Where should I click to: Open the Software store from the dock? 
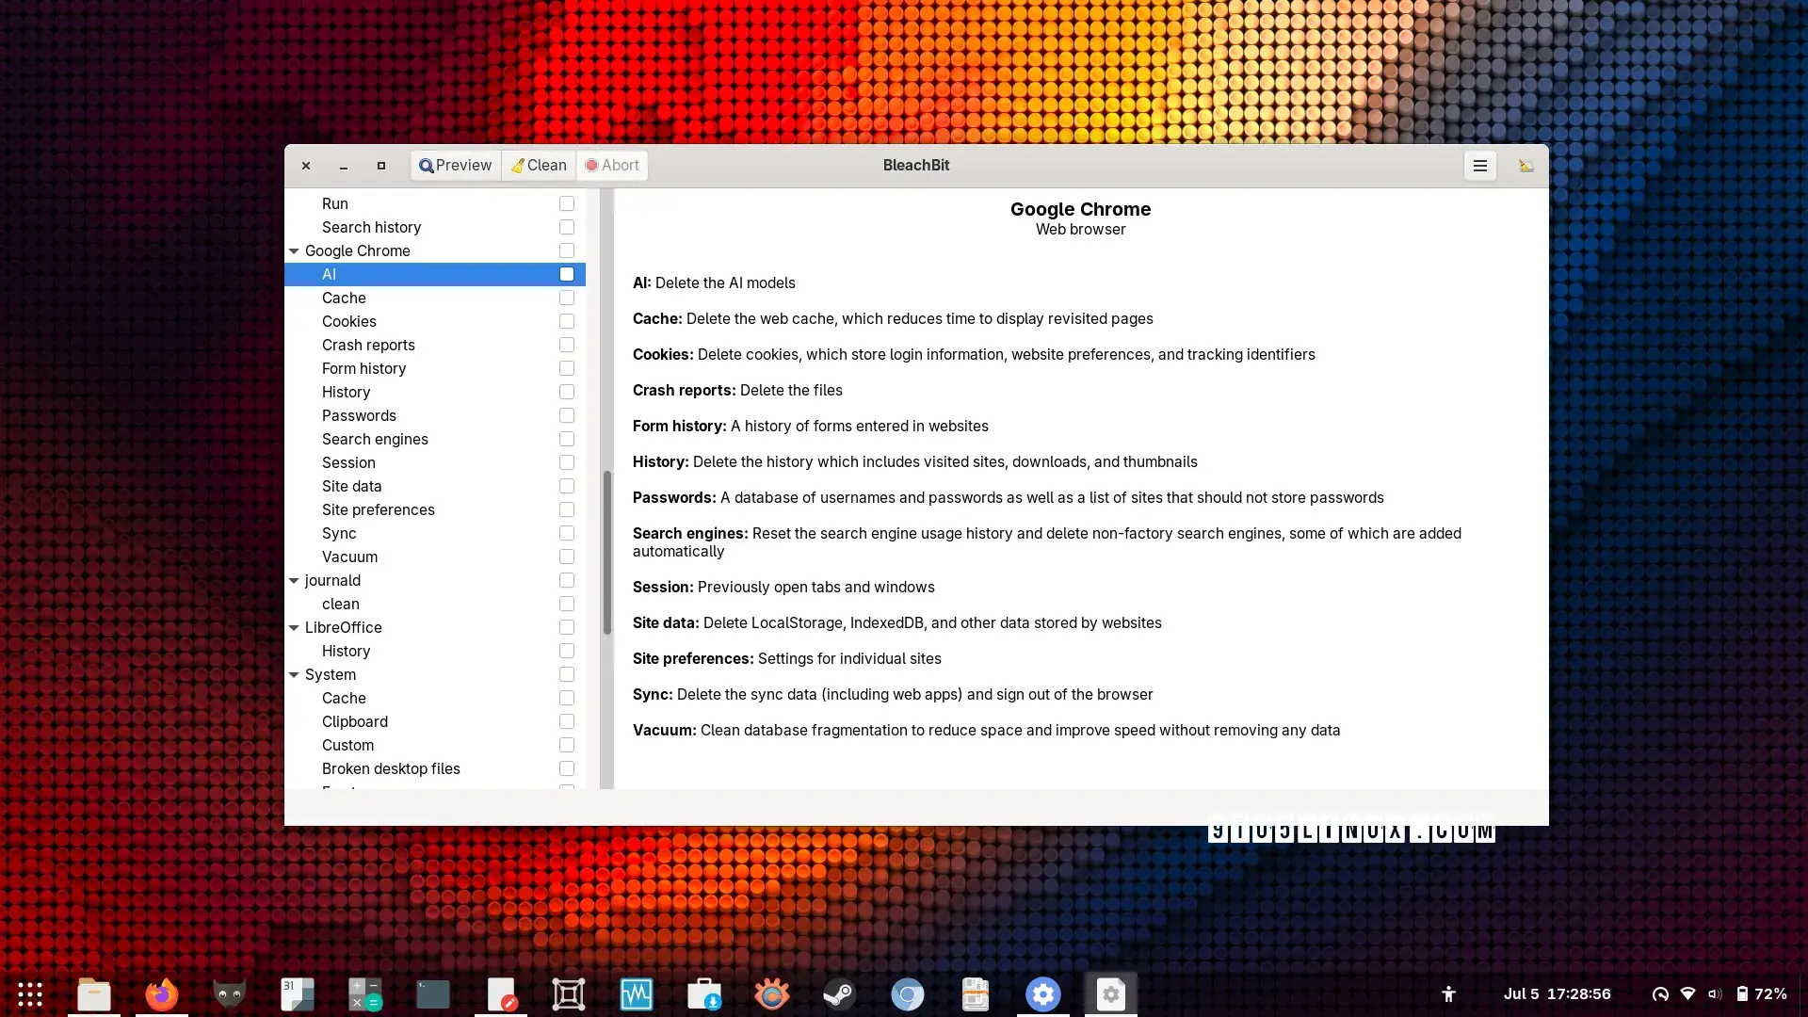704,994
